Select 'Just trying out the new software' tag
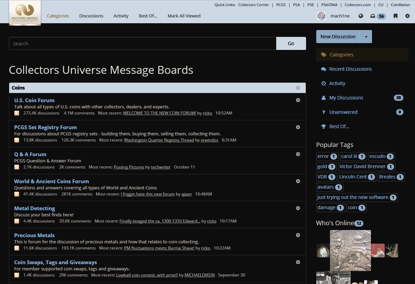The height and width of the screenshot is (284, 415). coord(357,197)
